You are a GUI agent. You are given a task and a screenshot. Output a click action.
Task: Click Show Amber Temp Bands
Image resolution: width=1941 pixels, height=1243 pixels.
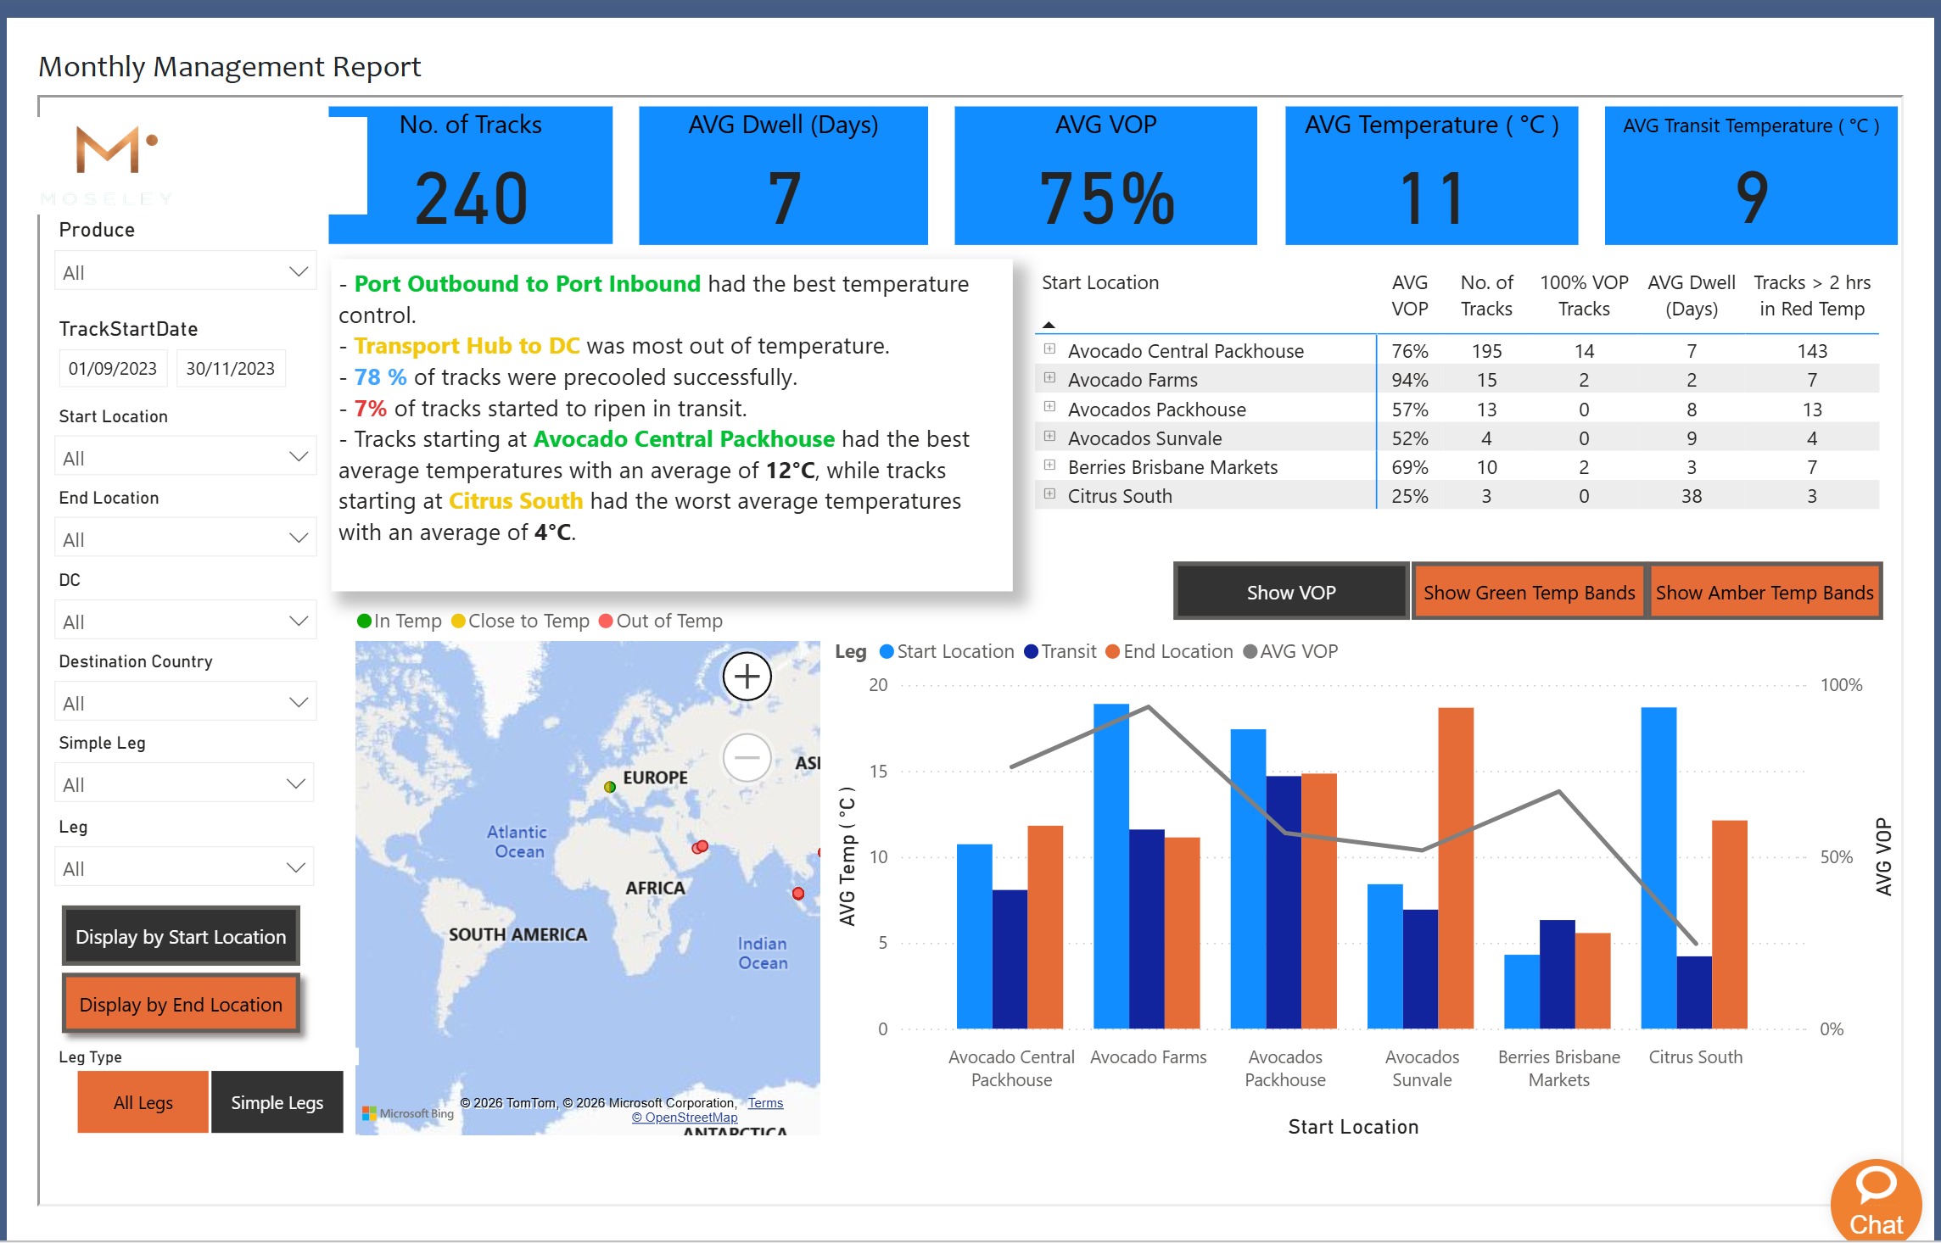[x=1765, y=592]
